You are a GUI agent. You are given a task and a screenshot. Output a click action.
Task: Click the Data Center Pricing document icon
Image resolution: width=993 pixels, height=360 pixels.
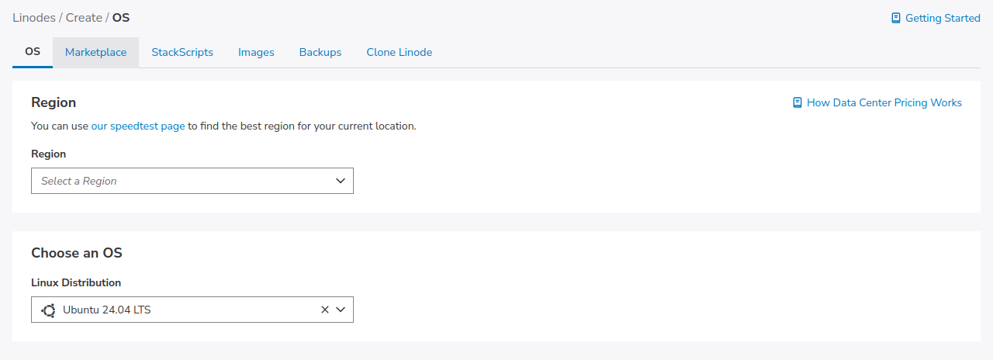click(x=798, y=102)
